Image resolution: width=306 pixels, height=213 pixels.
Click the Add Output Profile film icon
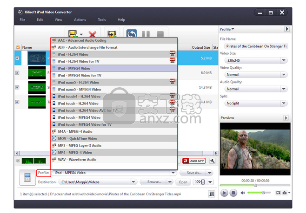pyautogui.click(x=112, y=34)
